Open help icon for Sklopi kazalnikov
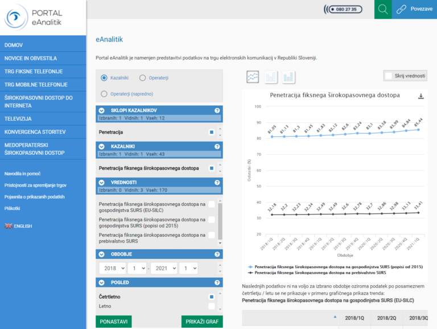 coord(217,110)
